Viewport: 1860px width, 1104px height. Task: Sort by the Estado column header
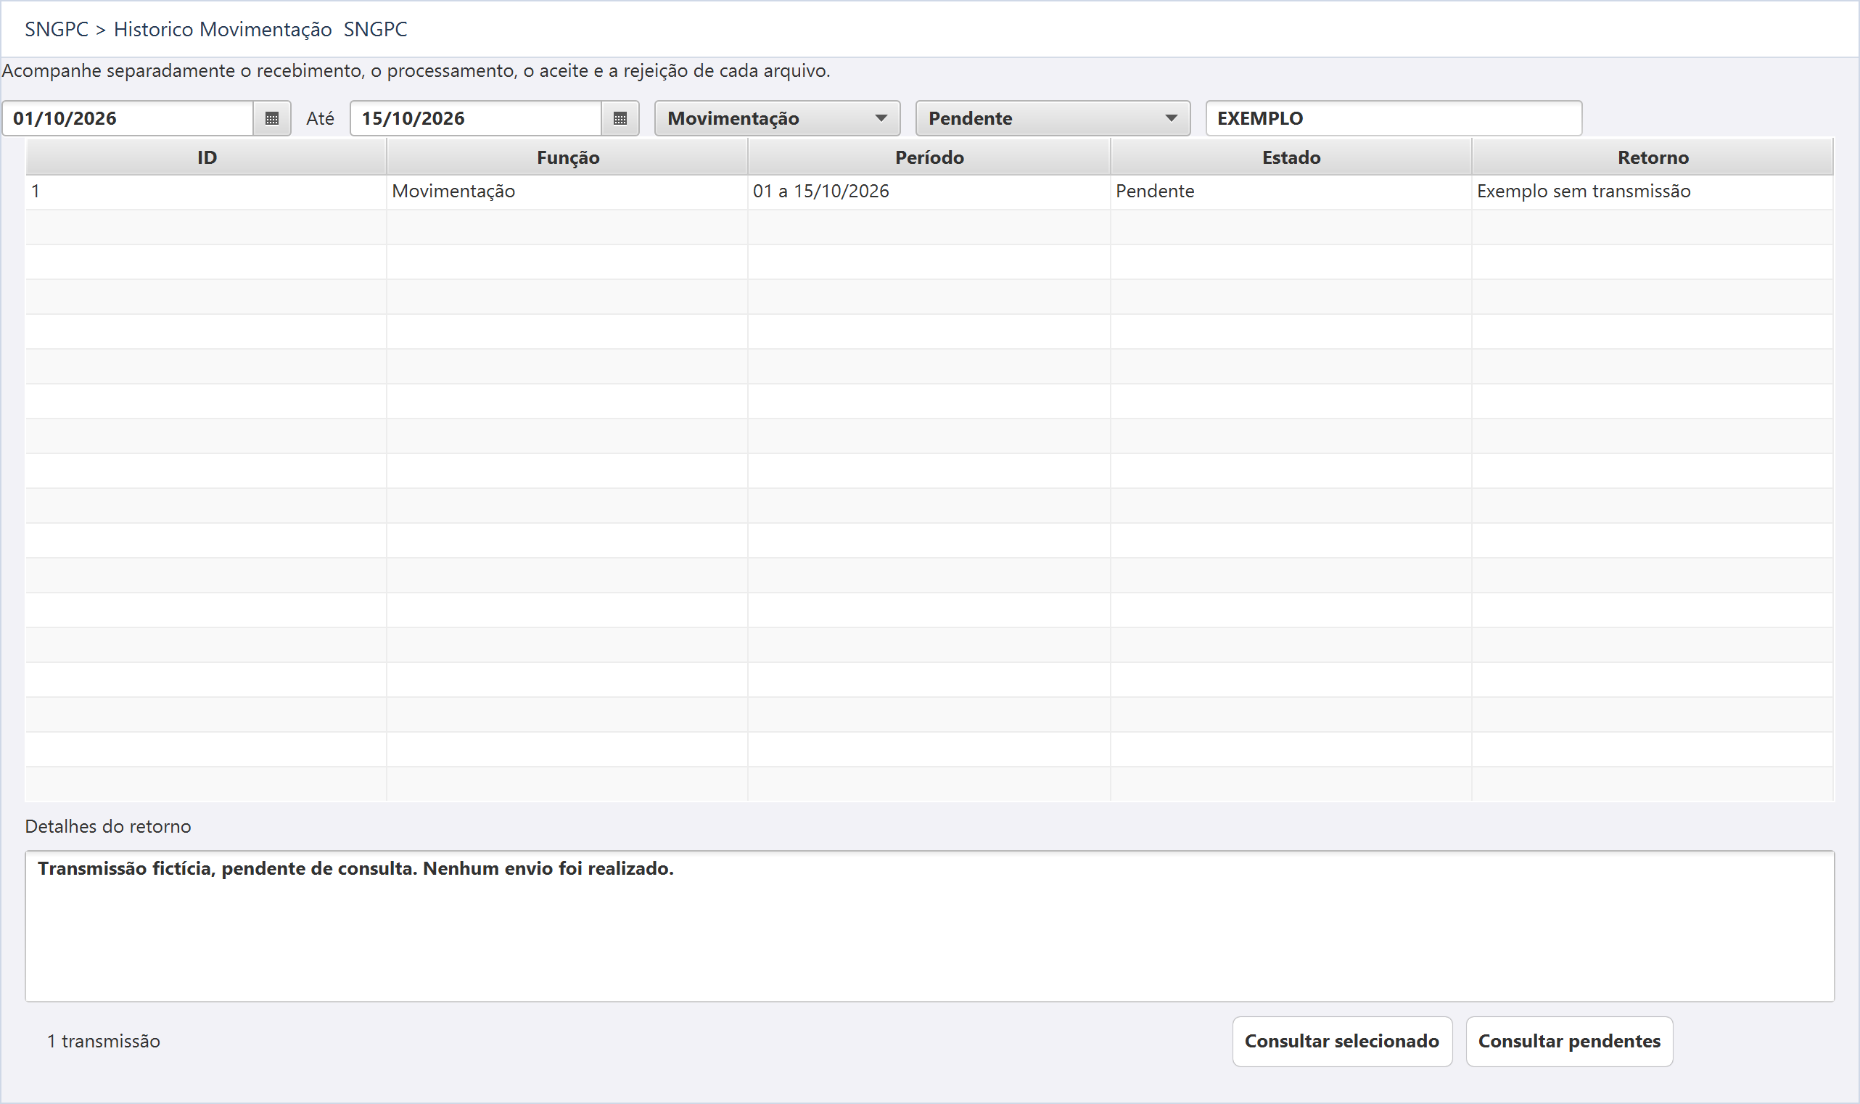click(x=1291, y=157)
